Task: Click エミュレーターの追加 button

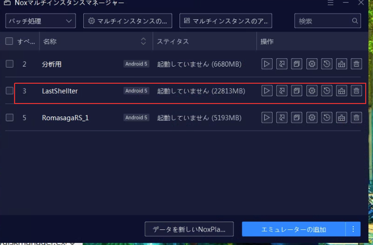Action: [x=294, y=229]
